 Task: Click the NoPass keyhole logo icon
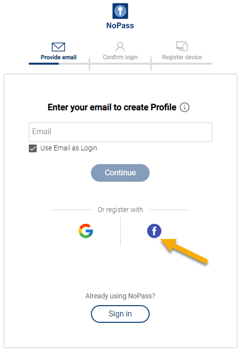[x=120, y=11]
